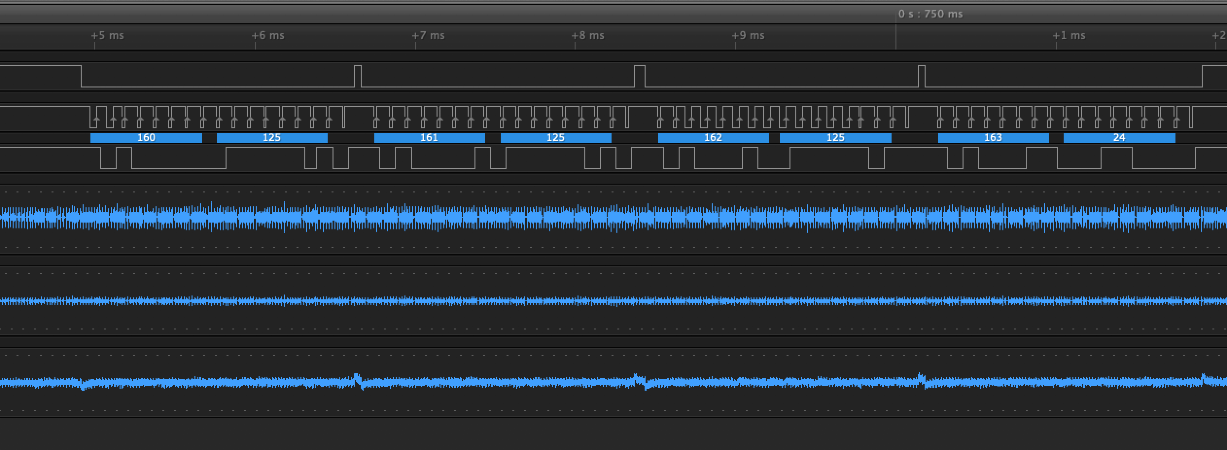Select the first decoded 125 bubble after 160
1227x450 pixels.
(272, 138)
